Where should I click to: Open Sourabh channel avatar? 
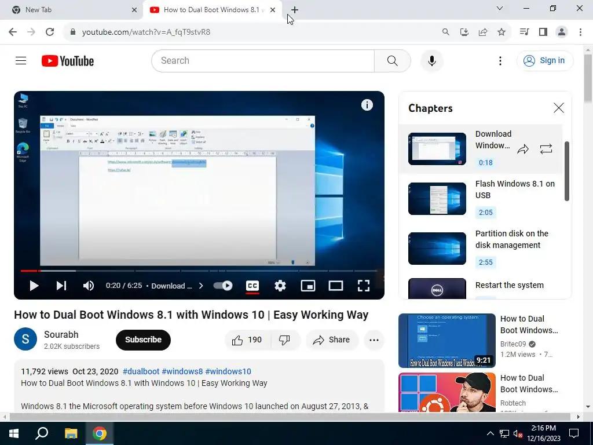(25, 339)
